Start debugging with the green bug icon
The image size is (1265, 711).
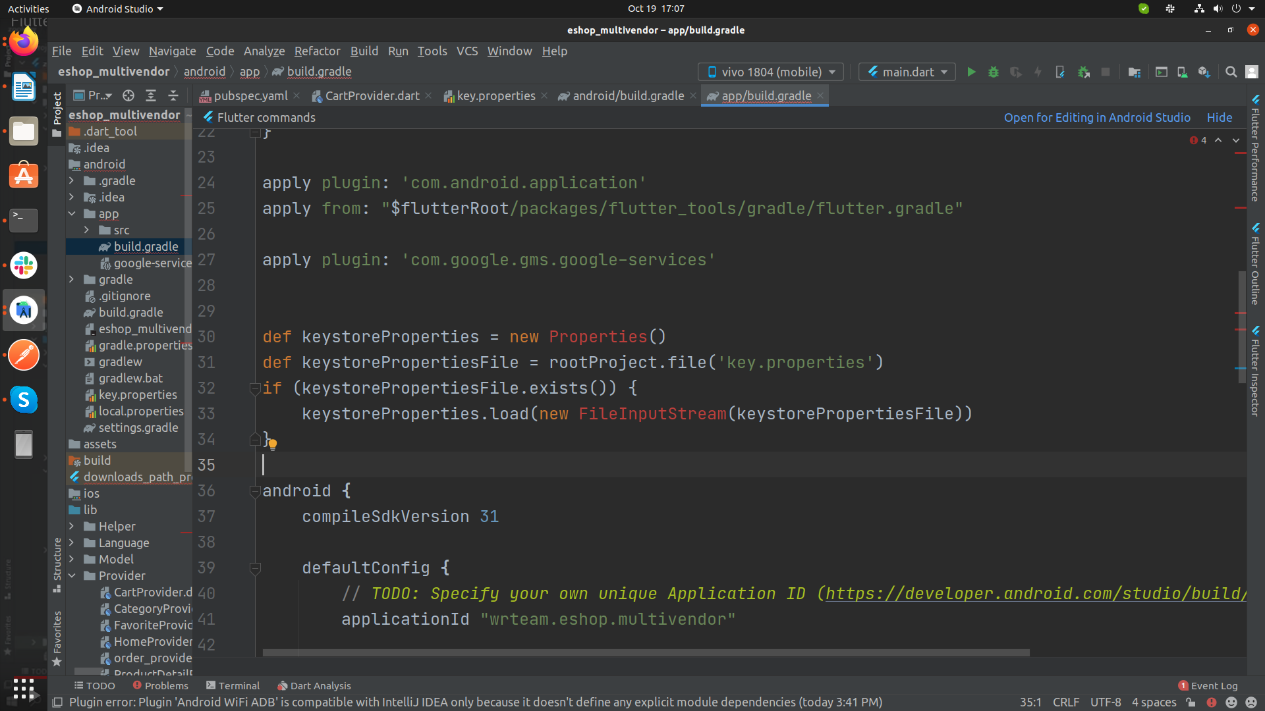point(994,72)
